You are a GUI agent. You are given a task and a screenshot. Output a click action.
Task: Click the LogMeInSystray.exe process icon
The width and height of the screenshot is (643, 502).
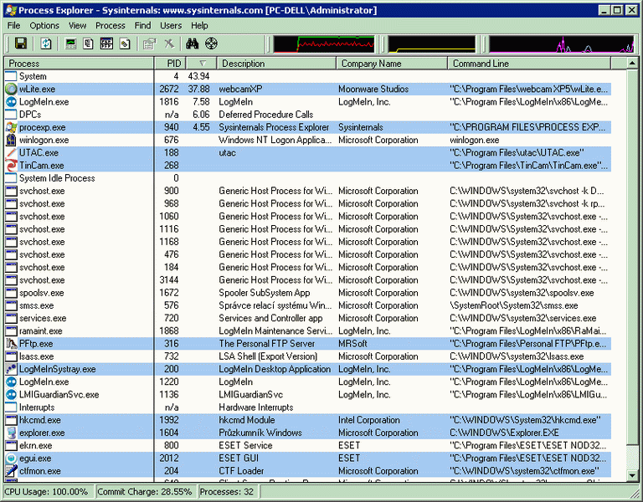(x=12, y=369)
